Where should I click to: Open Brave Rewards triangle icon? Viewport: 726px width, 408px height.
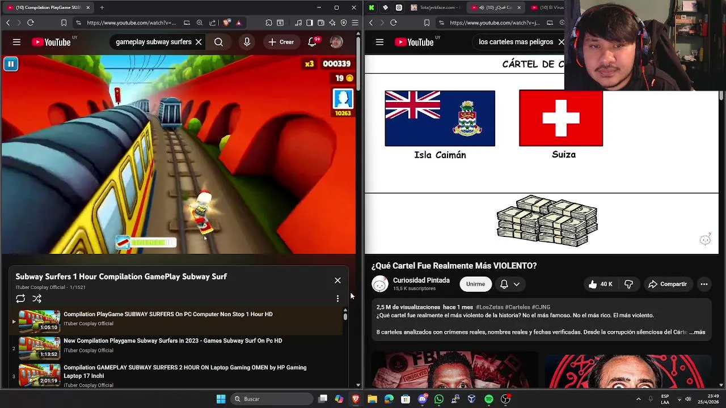coord(238,23)
